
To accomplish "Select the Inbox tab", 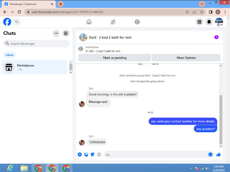I will coord(10,55).
